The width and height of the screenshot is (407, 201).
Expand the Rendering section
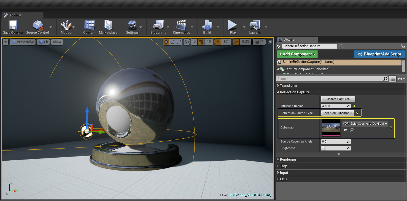coord(288,160)
